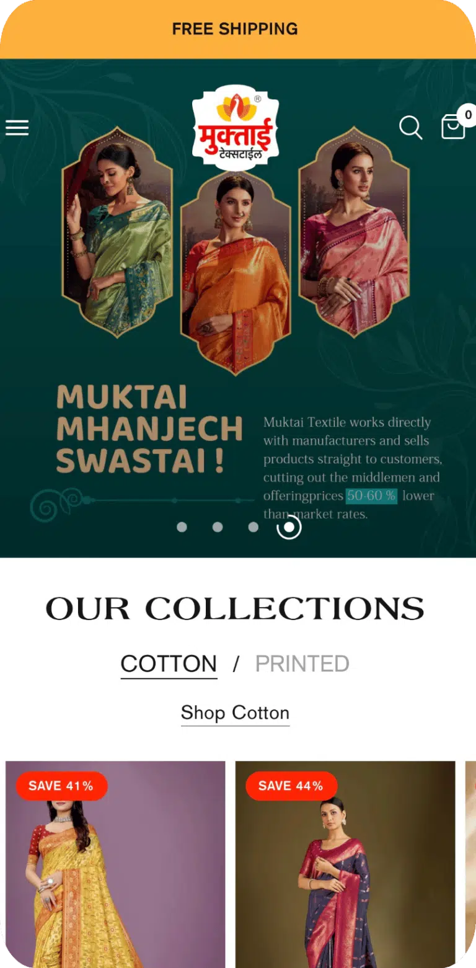Open the hamburger navigation menu
The width and height of the screenshot is (476, 968).
(17, 128)
